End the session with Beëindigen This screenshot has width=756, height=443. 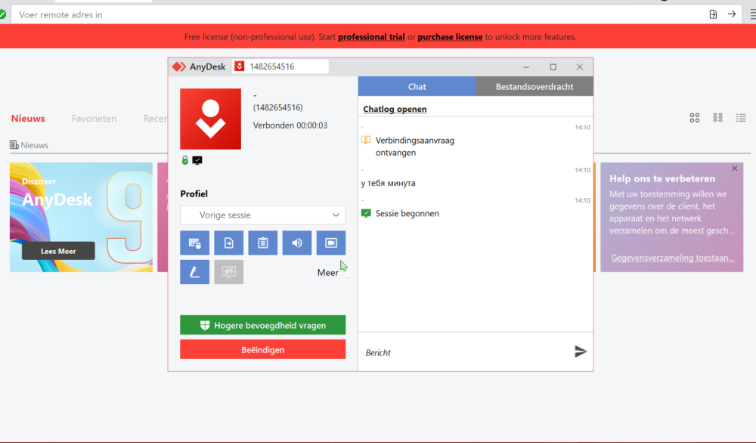tap(263, 349)
